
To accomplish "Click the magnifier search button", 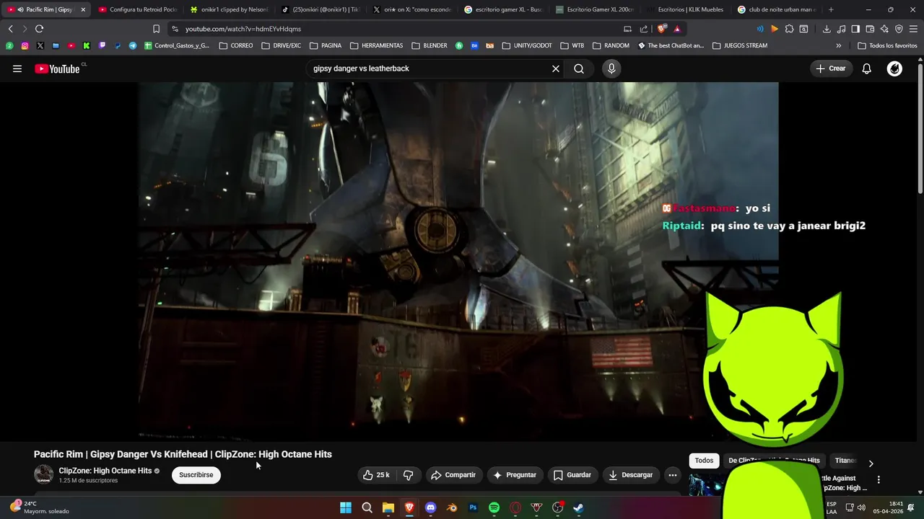I will coord(579,68).
